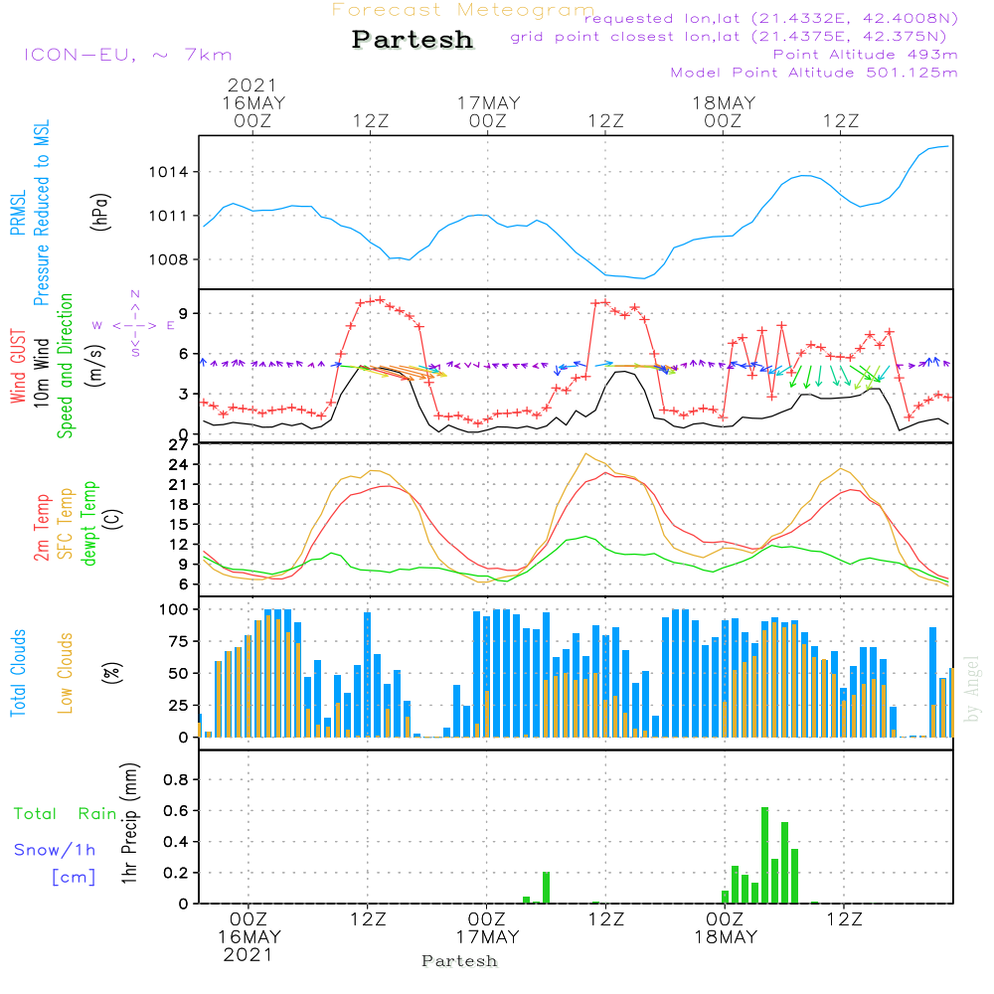This screenshot has height=994, width=994.
Task: Click the '[cm]' snow unit label
Action: pos(74,878)
